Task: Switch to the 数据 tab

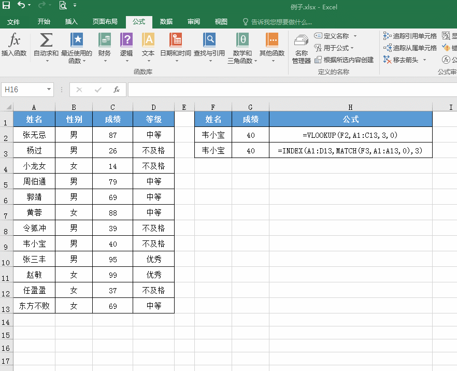Action: pos(166,22)
